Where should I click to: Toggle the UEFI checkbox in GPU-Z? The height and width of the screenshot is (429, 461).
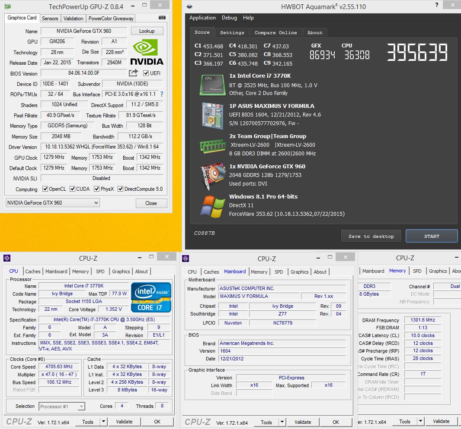[146, 73]
